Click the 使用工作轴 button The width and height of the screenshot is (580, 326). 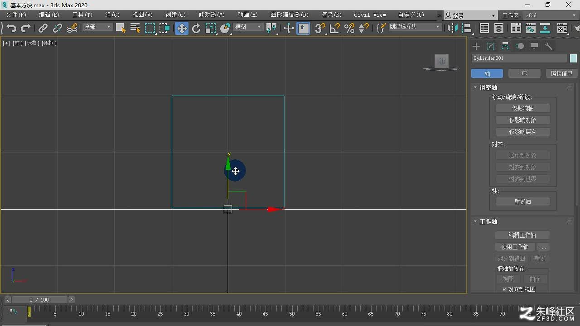pyautogui.click(x=515, y=247)
